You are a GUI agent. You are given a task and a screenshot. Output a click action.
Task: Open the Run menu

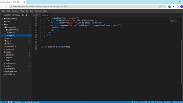32,11
